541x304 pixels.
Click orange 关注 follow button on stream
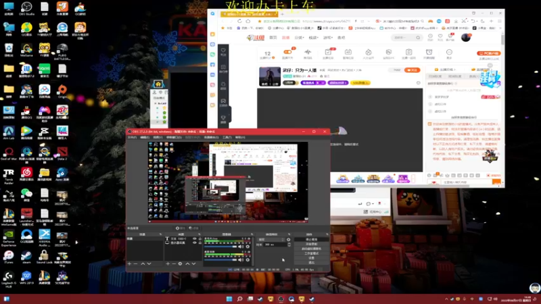412,70
